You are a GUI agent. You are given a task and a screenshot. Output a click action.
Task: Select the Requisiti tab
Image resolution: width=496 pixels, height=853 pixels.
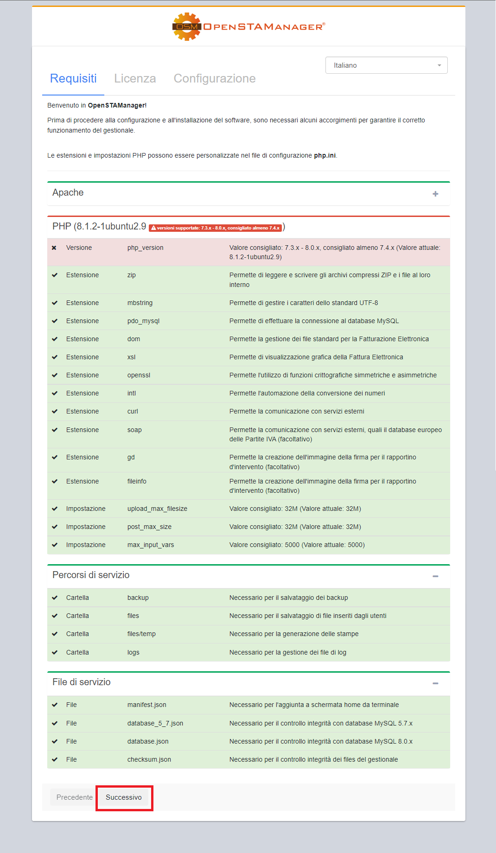point(73,78)
